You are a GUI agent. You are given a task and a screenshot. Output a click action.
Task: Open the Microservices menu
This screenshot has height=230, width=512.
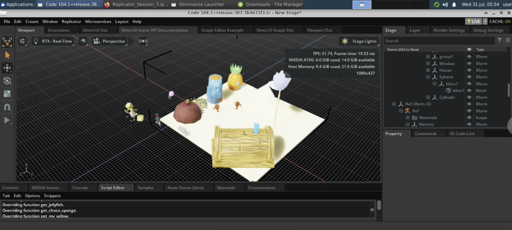(x=98, y=21)
